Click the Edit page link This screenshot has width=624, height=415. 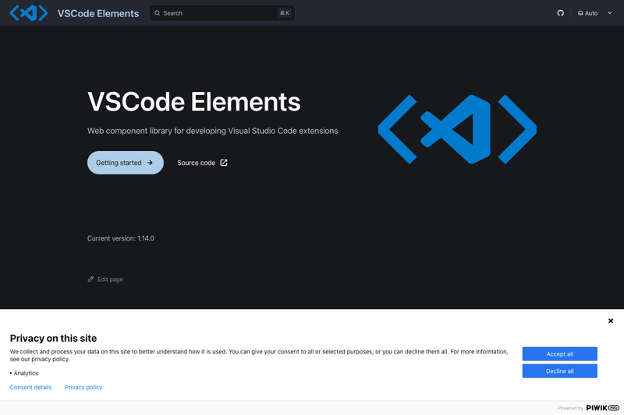pyautogui.click(x=105, y=280)
